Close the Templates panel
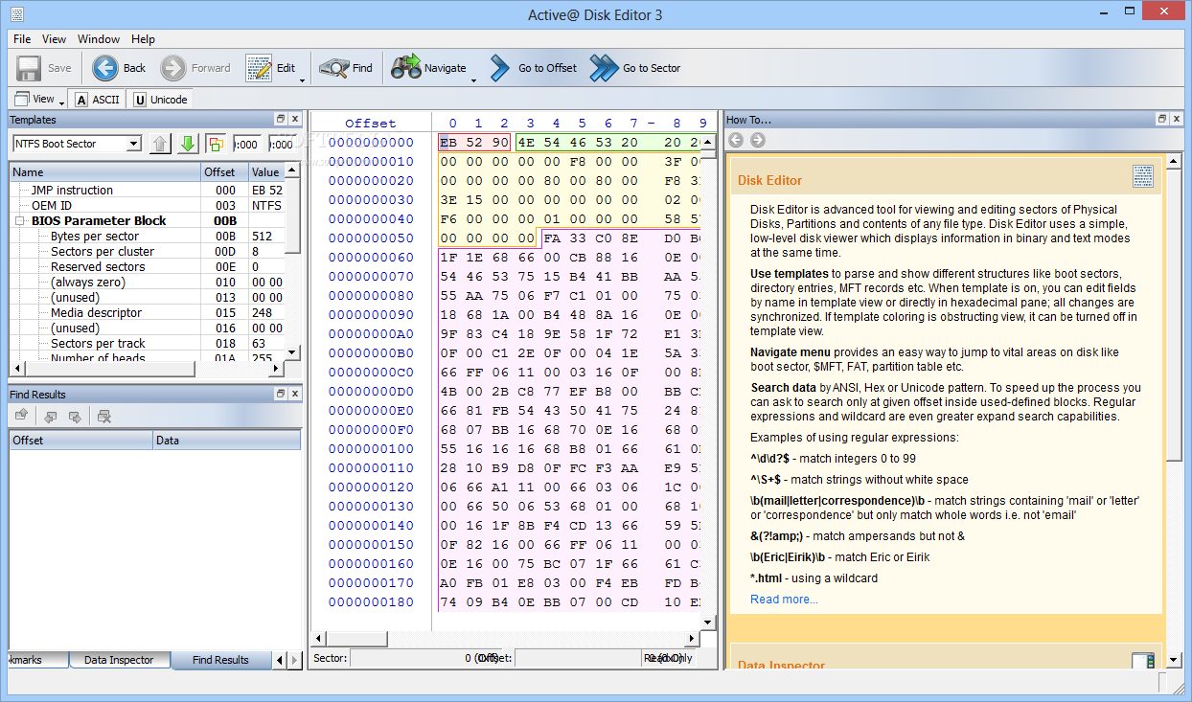The width and height of the screenshot is (1192, 702). pos(295,120)
